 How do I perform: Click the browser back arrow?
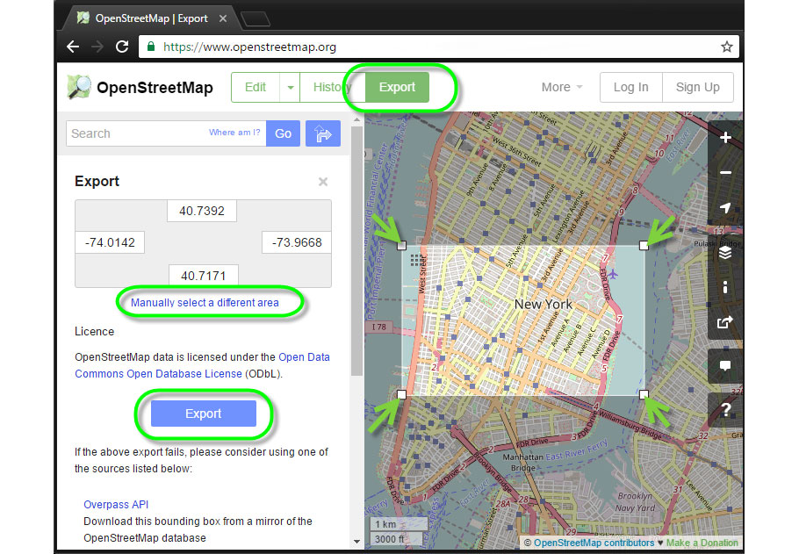click(73, 47)
